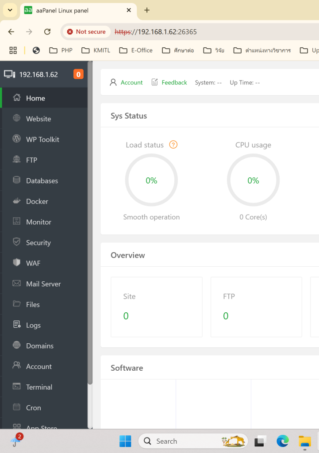Click the Domains www icon
Image resolution: width=319 pixels, height=453 pixels.
pos(17,345)
